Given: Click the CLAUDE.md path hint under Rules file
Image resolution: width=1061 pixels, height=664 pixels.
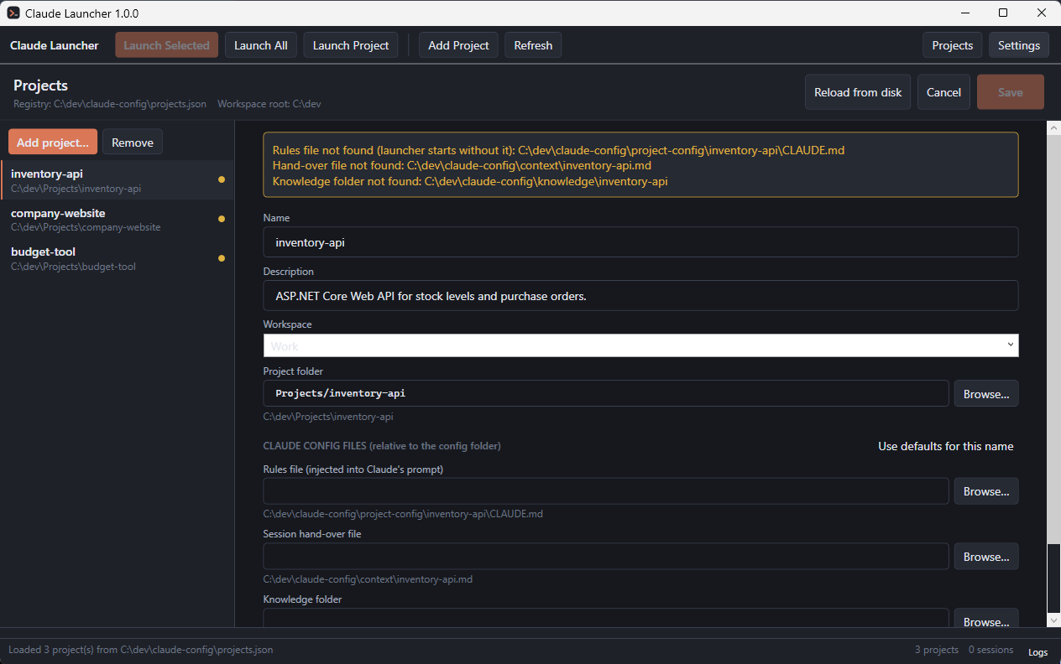Looking at the screenshot, I should 403,514.
